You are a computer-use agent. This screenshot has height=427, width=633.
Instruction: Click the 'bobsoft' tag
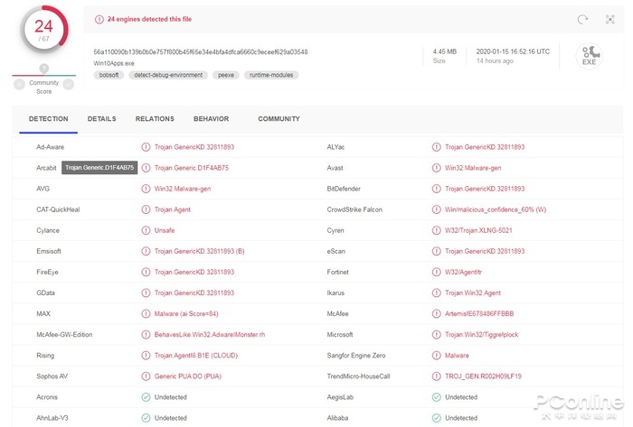point(109,76)
